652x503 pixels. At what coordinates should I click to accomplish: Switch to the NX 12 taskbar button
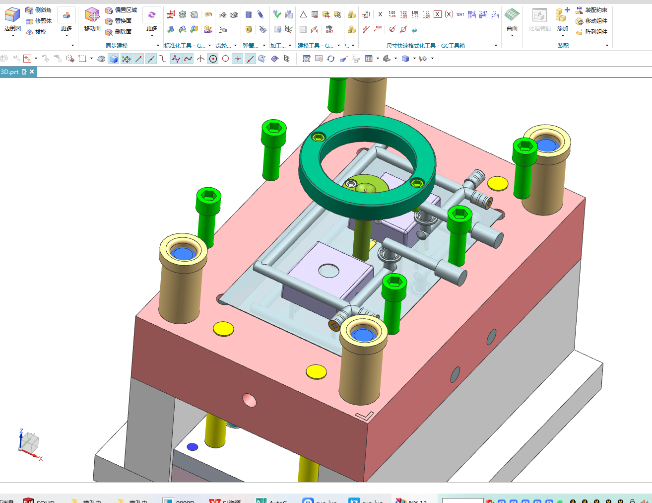[411, 500]
